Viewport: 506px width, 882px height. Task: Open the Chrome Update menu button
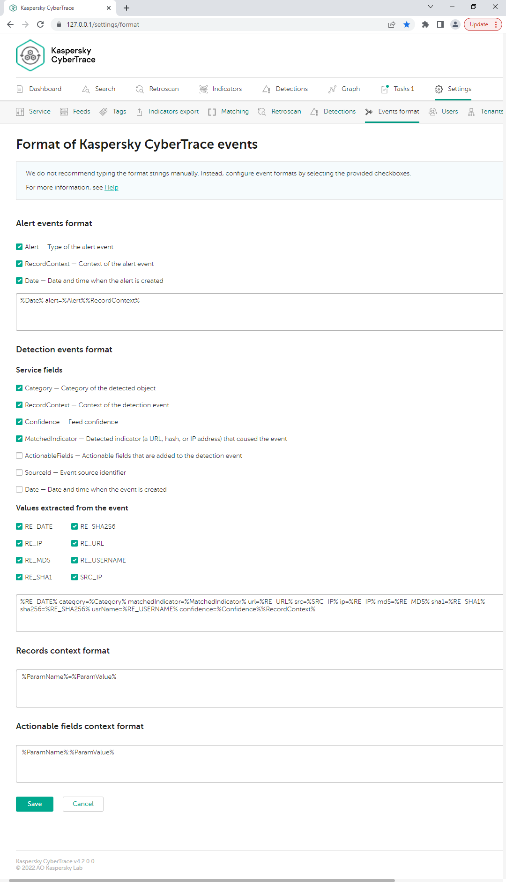coord(483,24)
